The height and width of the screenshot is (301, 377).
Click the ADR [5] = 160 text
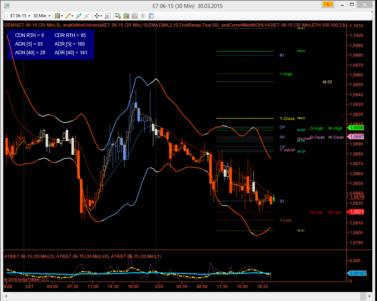(70, 44)
